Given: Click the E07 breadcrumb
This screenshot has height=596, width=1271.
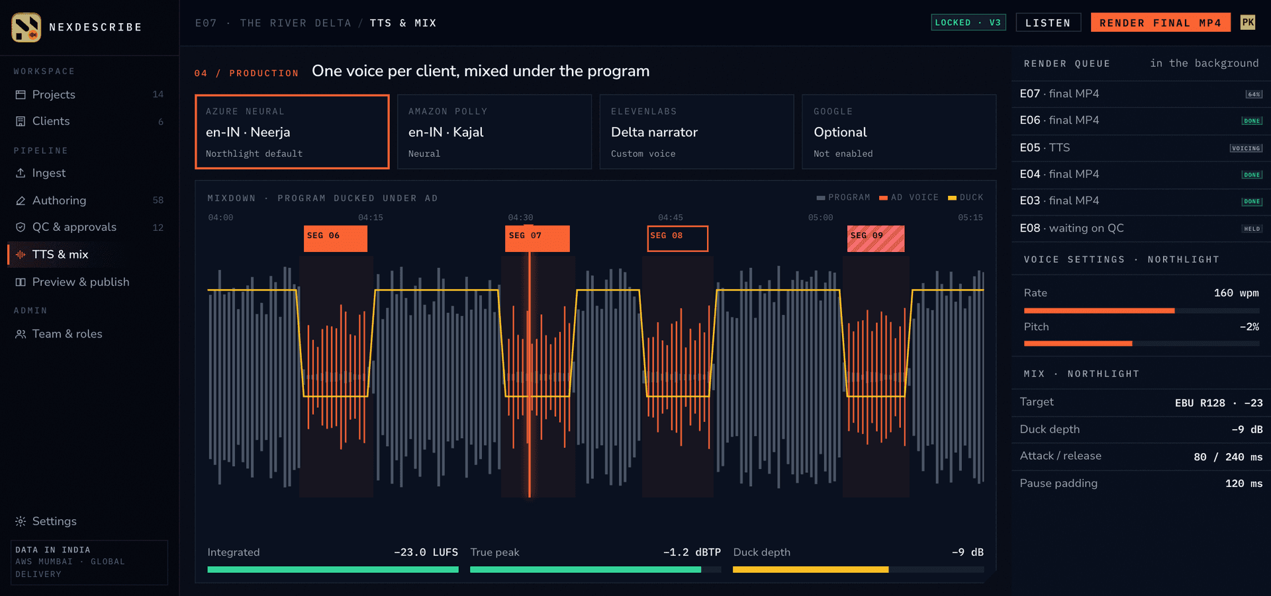Looking at the screenshot, I should [206, 23].
